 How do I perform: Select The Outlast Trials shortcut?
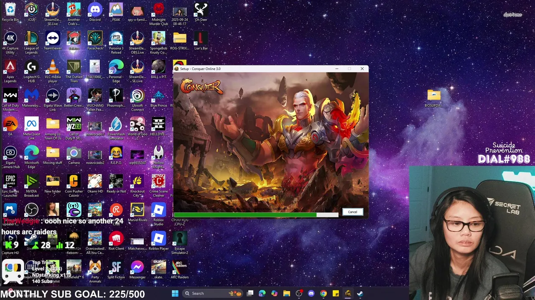pyautogui.click(x=74, y=72)
